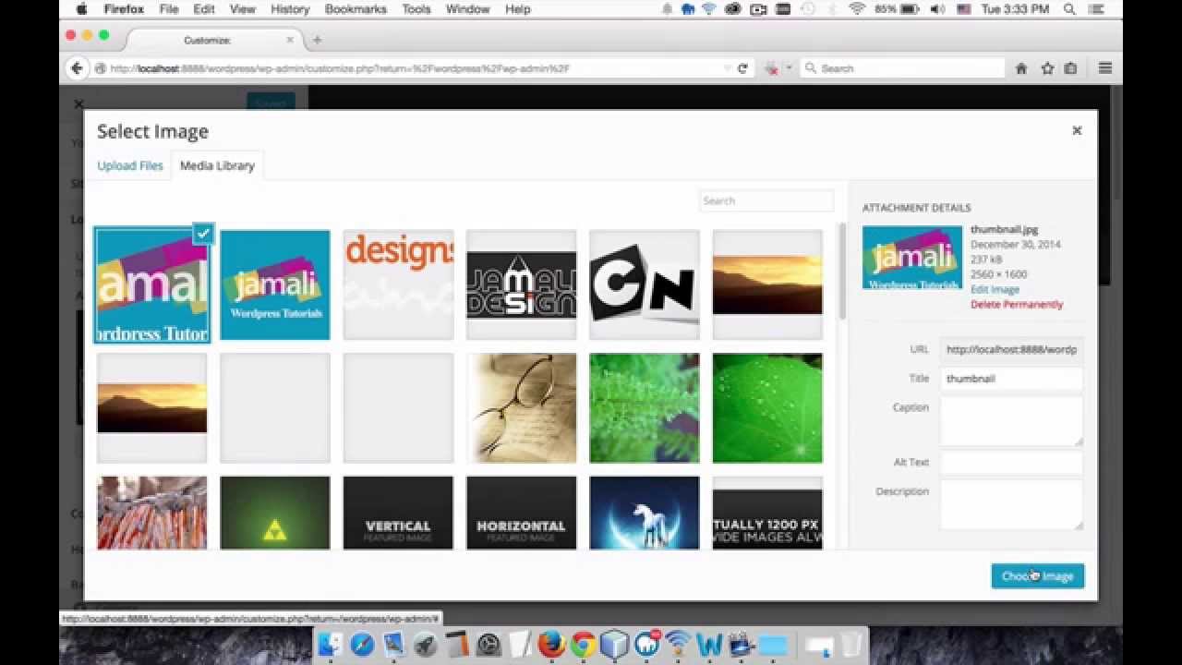Open the Trash in the dock
The height and width of the screenshot is (665, 1182).
coord(851,644)
